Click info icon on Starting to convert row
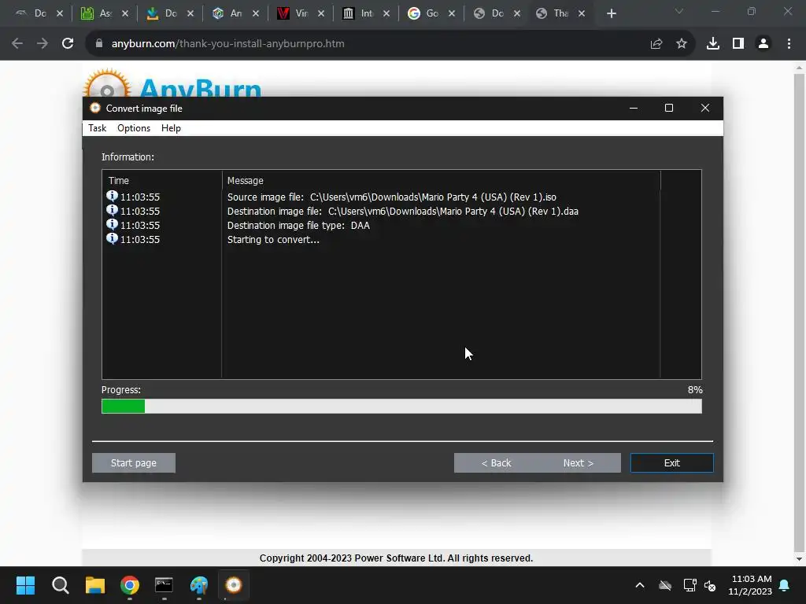 tap(112, 238)
